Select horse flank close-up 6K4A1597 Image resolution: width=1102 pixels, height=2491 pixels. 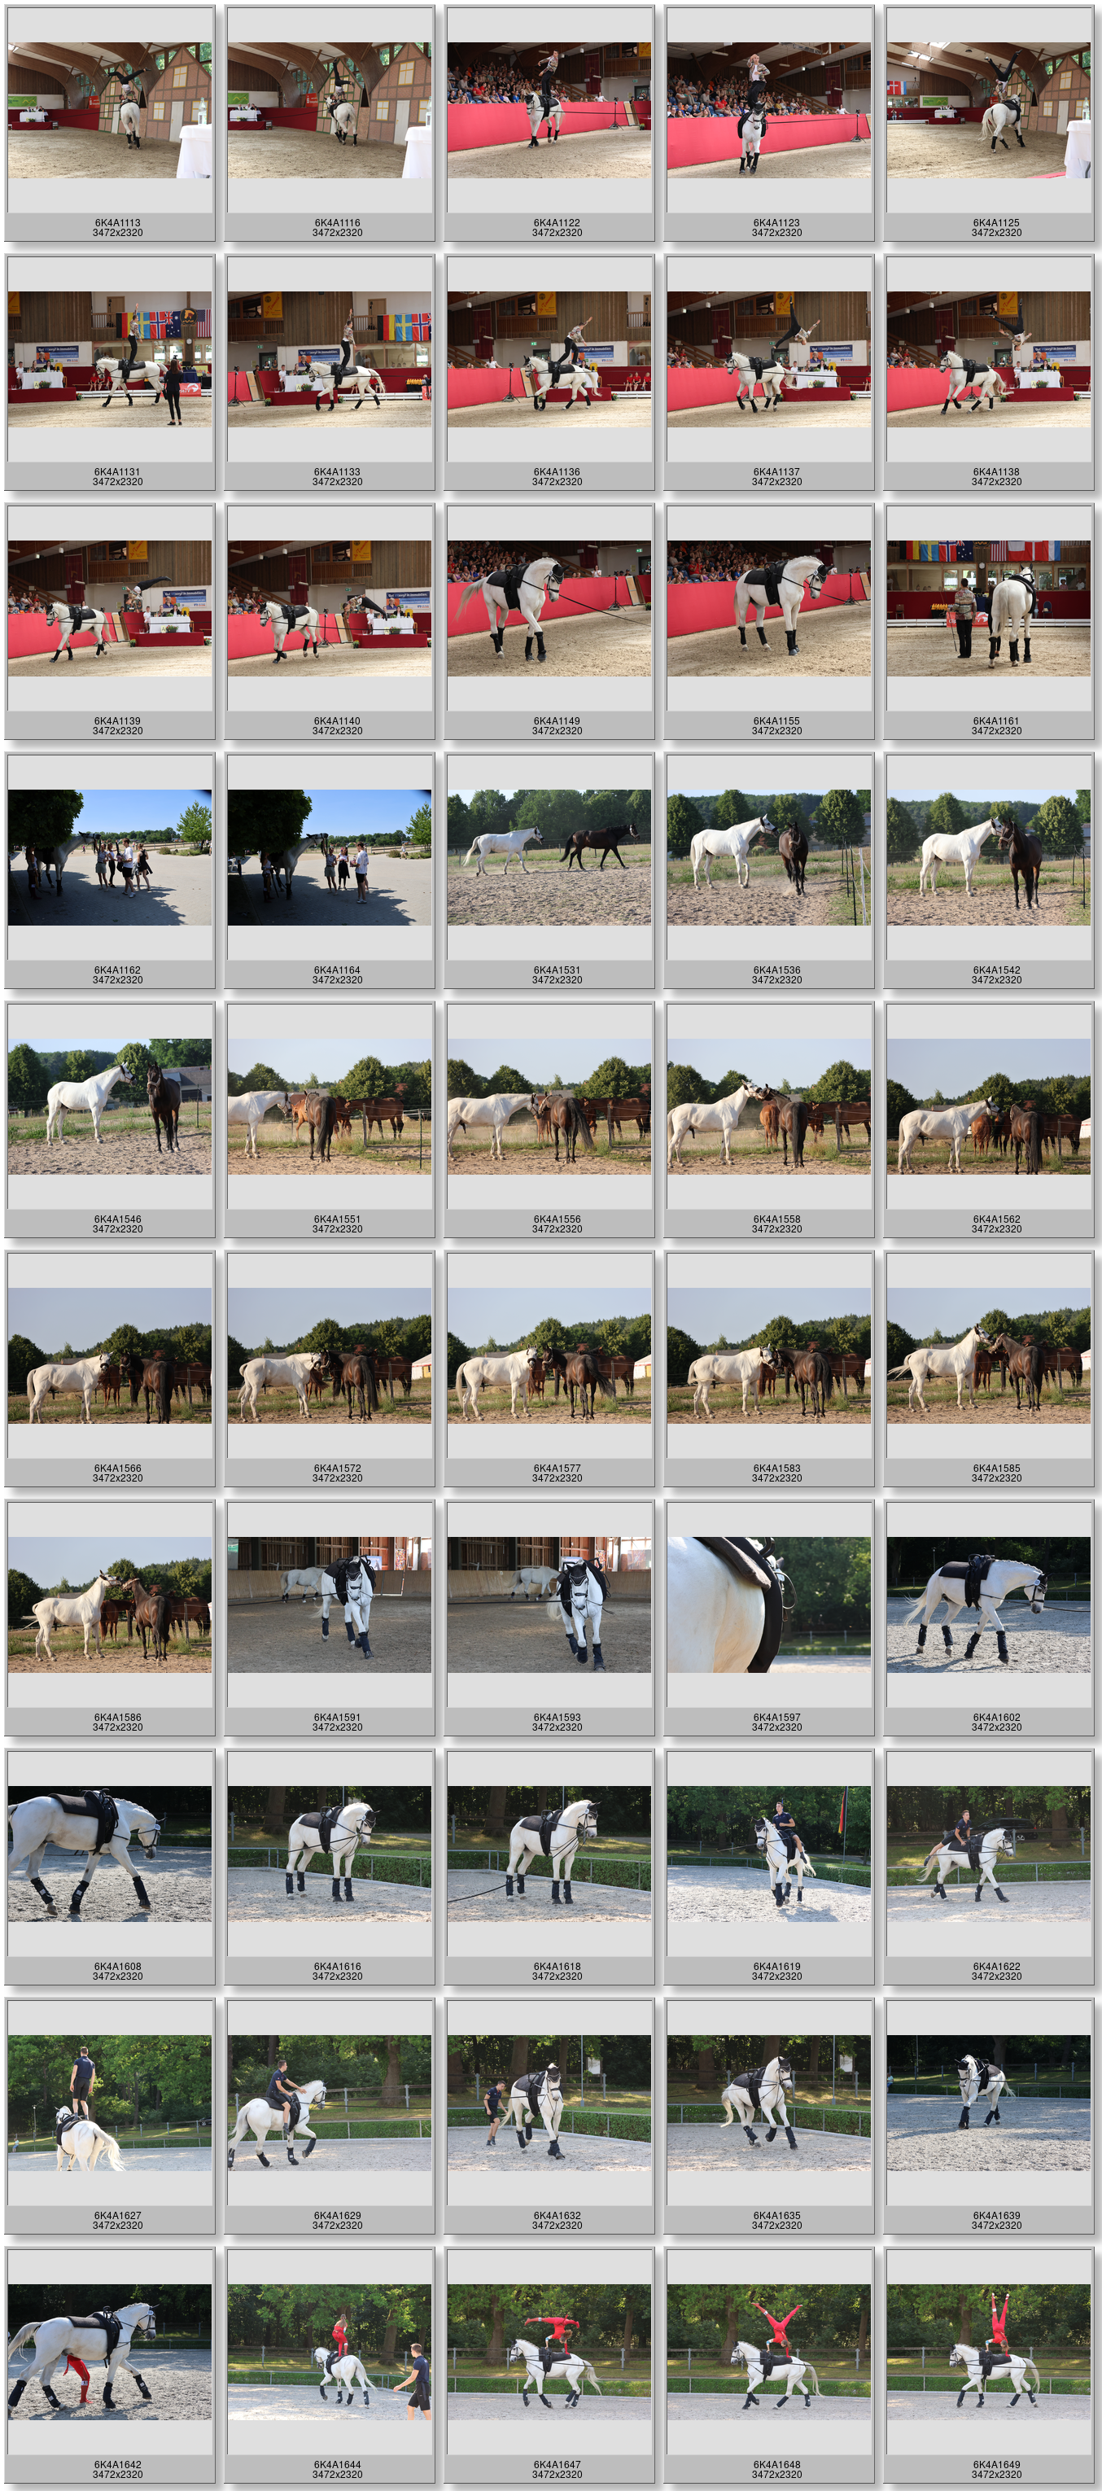tap(768, 1605)
